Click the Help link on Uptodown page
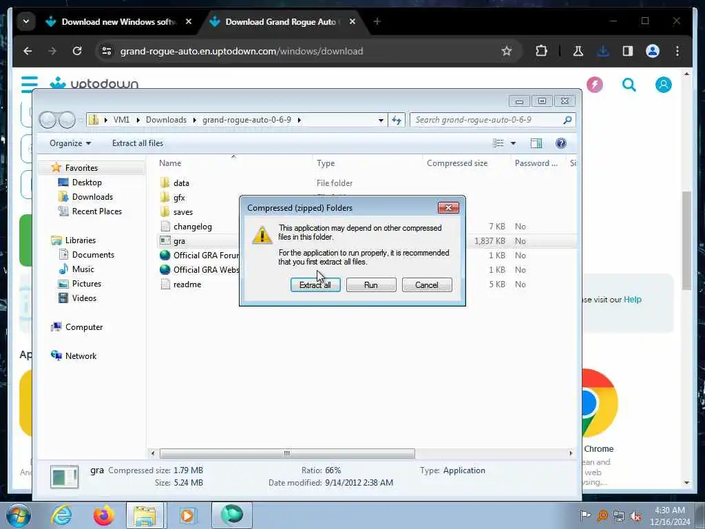Image resolution: width=705 pixels, height=529 pixels. point(632,300)
